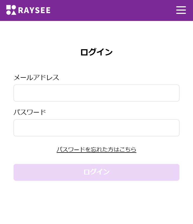Focus the パスワード input field
This screenshot has height=224, width=193.
[97, 128]
